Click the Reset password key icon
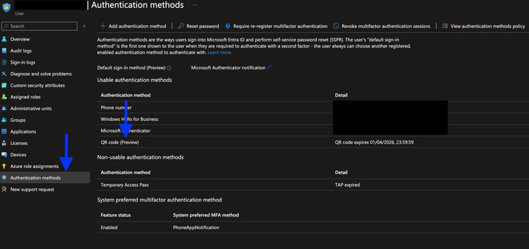 pyautogui.click(x=181, y=26)
